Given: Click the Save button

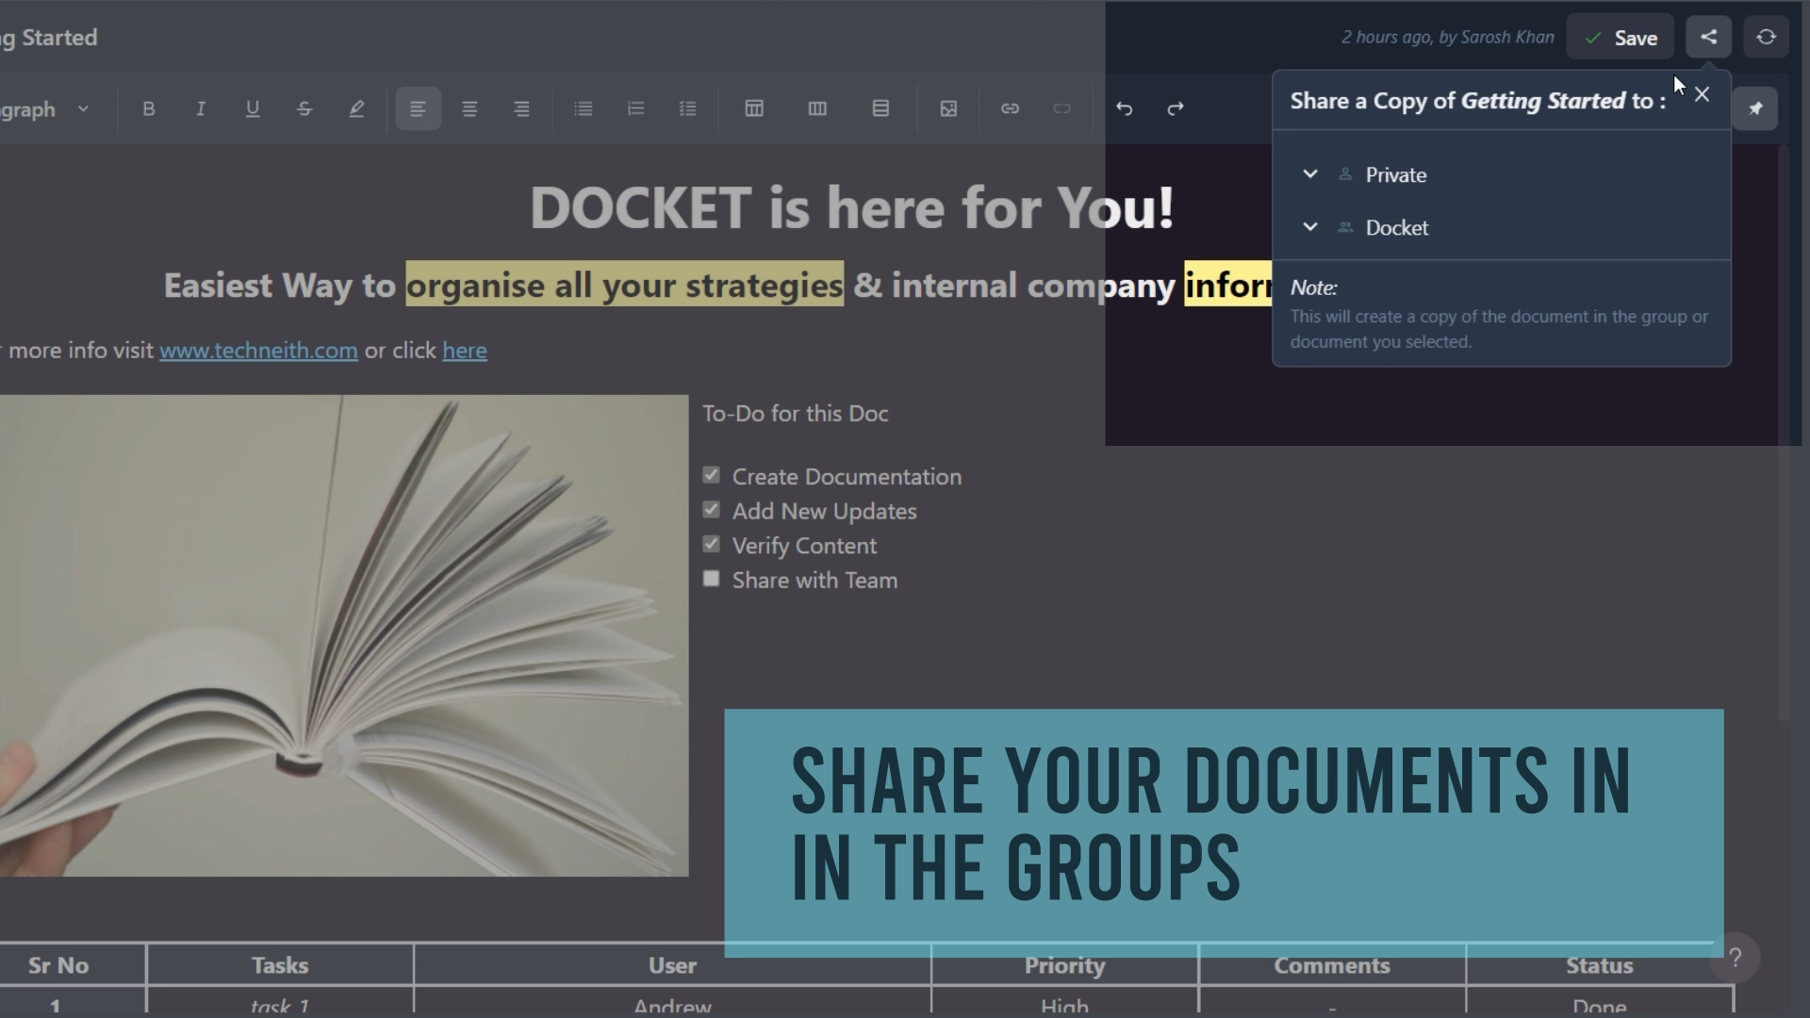Looking at the screenshot, I should click(1621, 38).
